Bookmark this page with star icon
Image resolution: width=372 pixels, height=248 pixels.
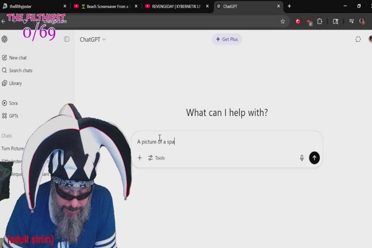click(283, 21)
